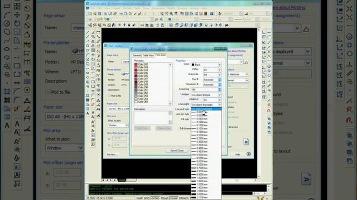Screen dimensions: 357x200
Task: Select the Multiline Text A tool in Draw toolbar
Action: pyautogui.click(x=88, y=113)
